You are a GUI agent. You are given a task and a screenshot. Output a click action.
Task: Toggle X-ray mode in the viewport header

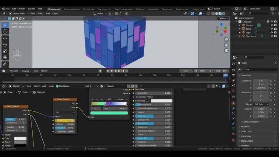(208, 14)
